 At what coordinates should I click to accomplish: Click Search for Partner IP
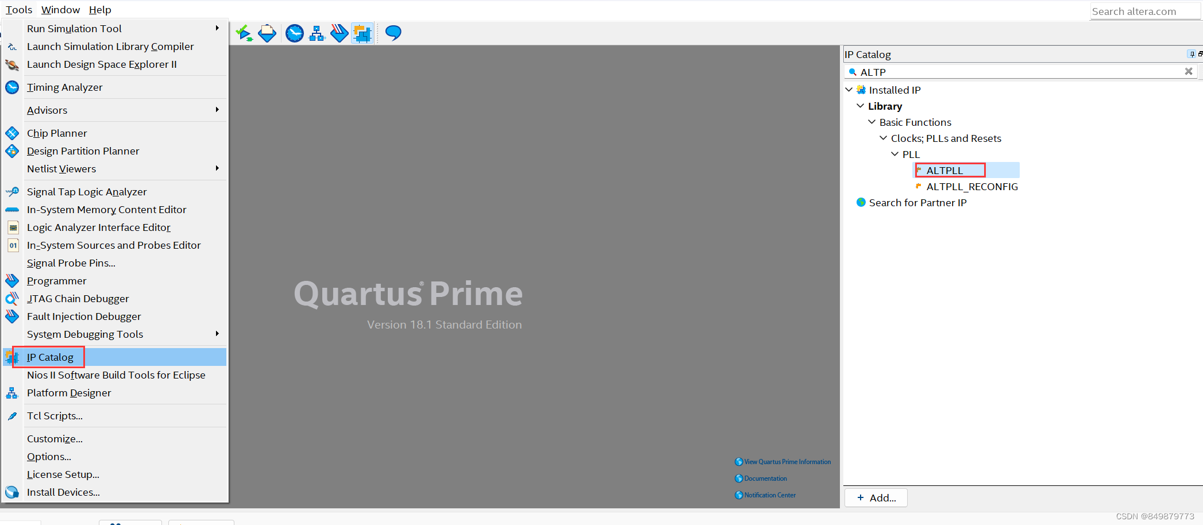[x=917, y=203]
